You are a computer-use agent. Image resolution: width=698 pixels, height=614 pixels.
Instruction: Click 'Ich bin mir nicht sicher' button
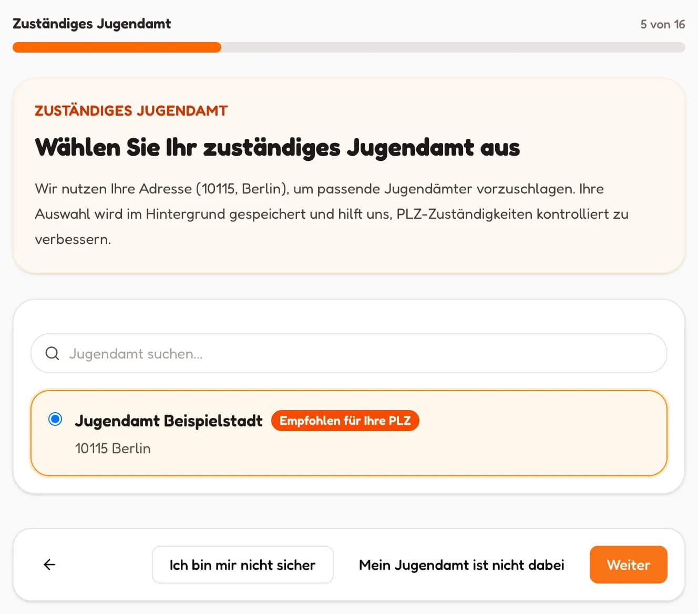pos(242,565)
